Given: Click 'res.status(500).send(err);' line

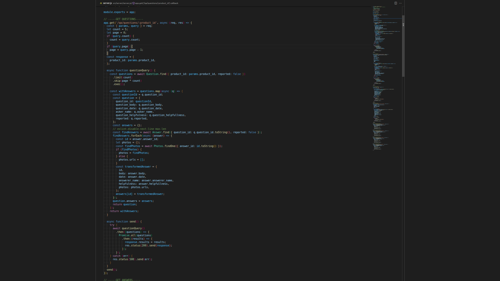Looking at the screenshot, I should pyautogui.click(x=133, y=259).
